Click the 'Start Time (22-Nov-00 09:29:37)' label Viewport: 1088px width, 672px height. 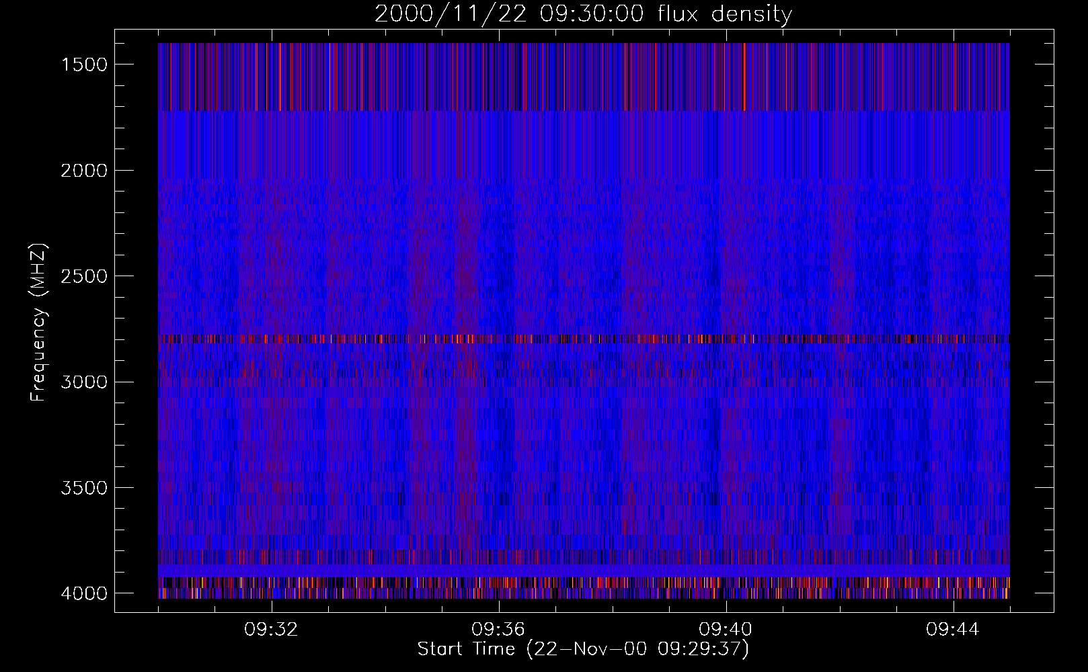pos(583,649)
